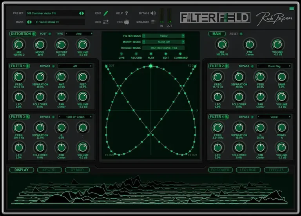Click the FilterField logo
This screenshot has width=301, height=216.
(215, 18)
